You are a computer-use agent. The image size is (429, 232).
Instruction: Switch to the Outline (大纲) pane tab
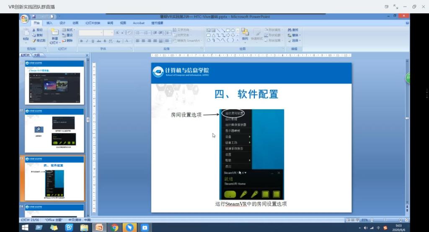pyautogui.click(x=37, y=55)
